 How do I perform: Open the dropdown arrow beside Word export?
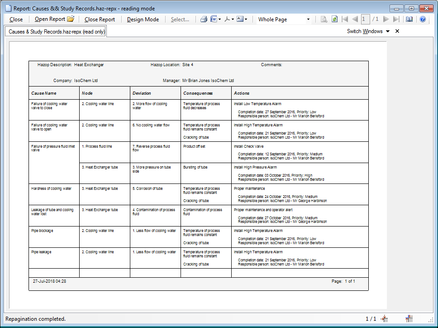pos(220,19)
